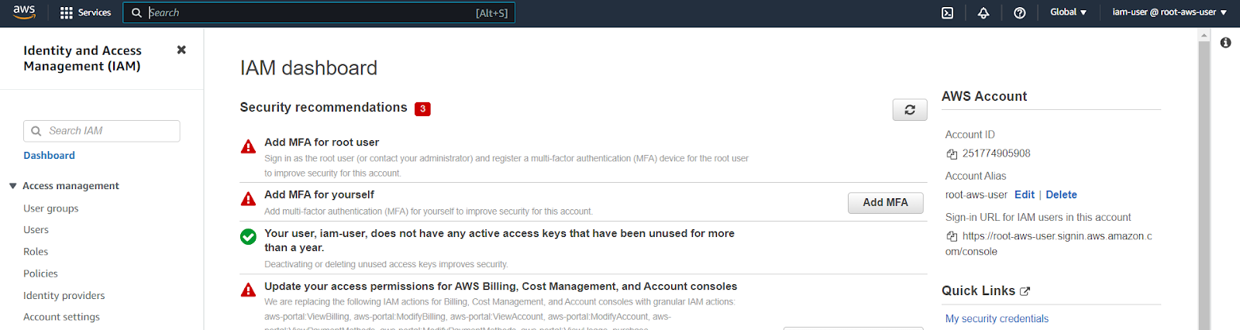Click the sign-in URL text
The image size is (1240, 330).
pyautogui.click(x=1049, y=244)
